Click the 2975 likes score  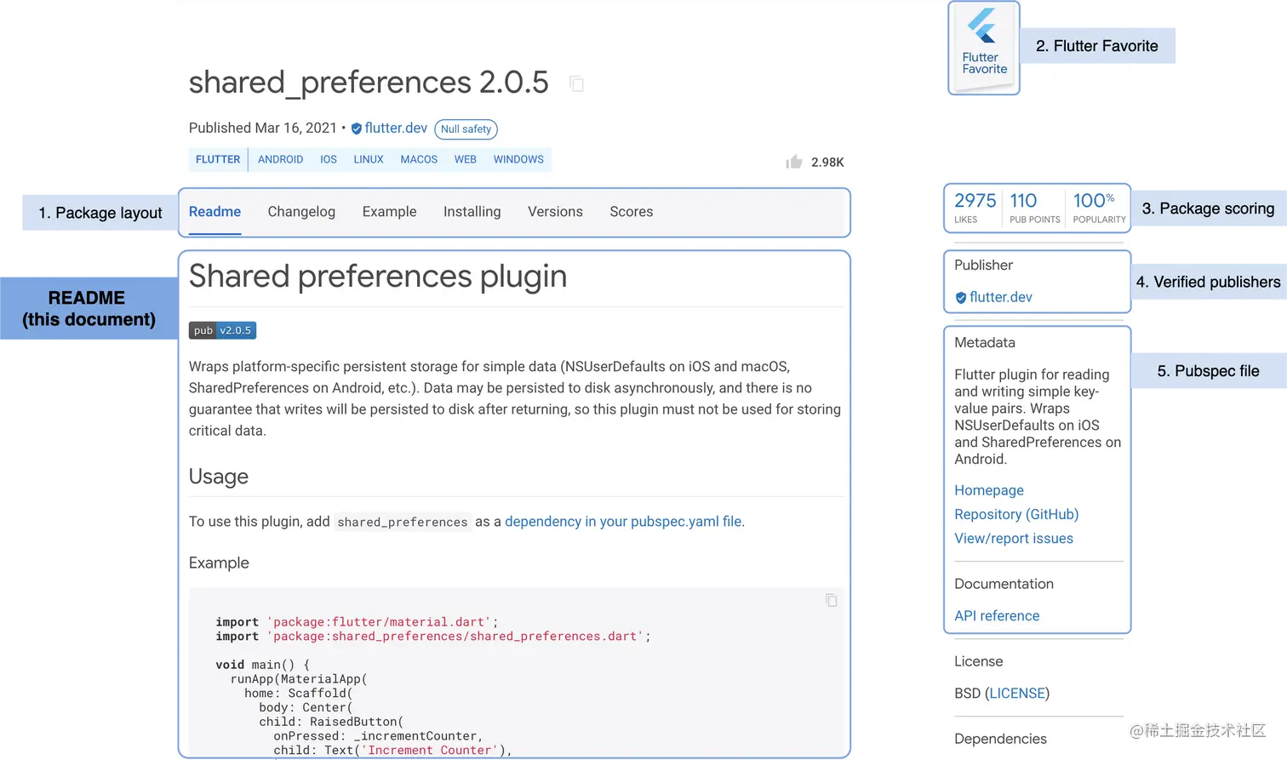975,208
